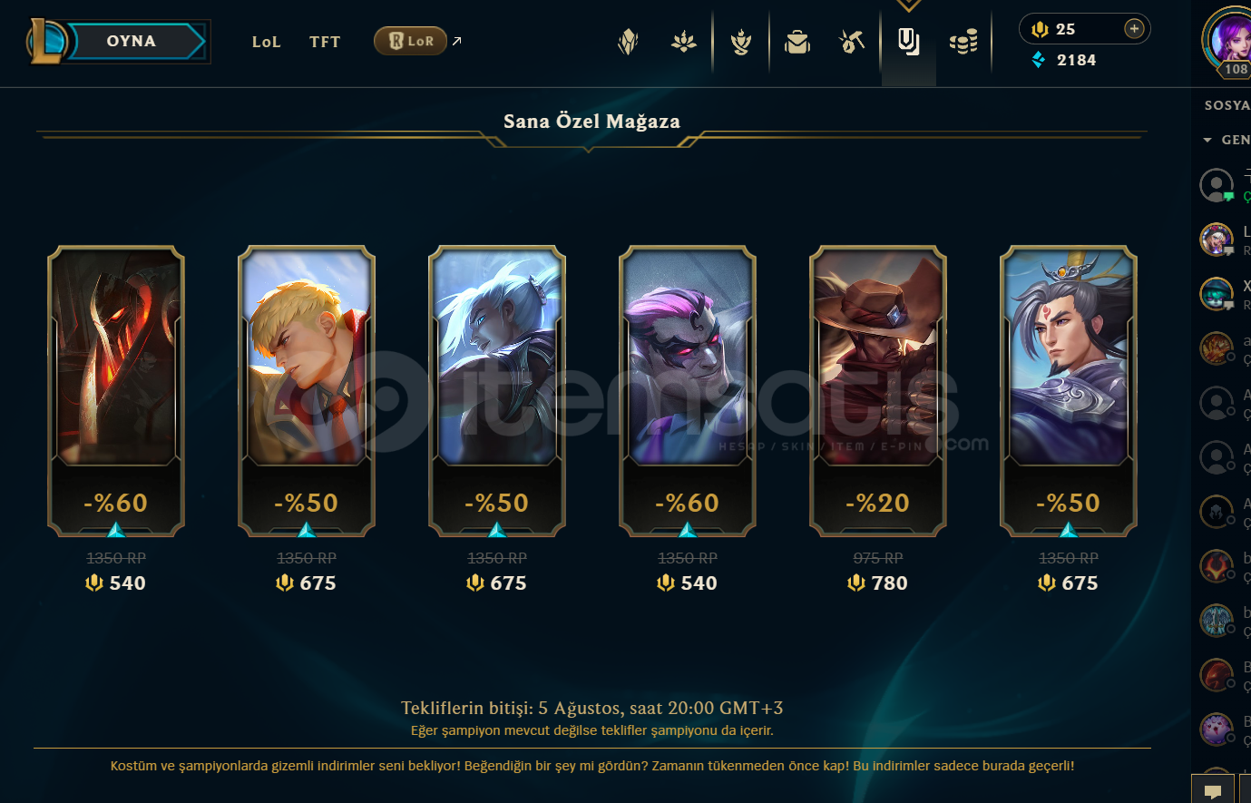The image size is (1251, 803).
Task: Open the Store coins stack icon
Action: (x=963, y=42)
